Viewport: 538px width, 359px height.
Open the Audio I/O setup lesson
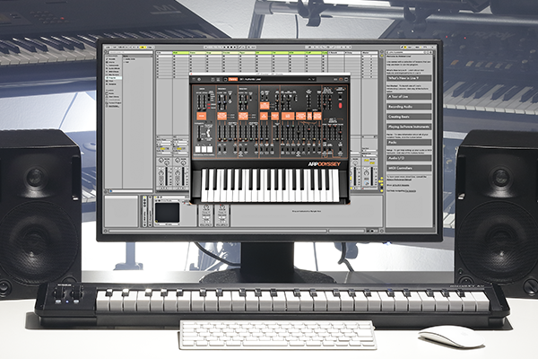click(409, 158)
